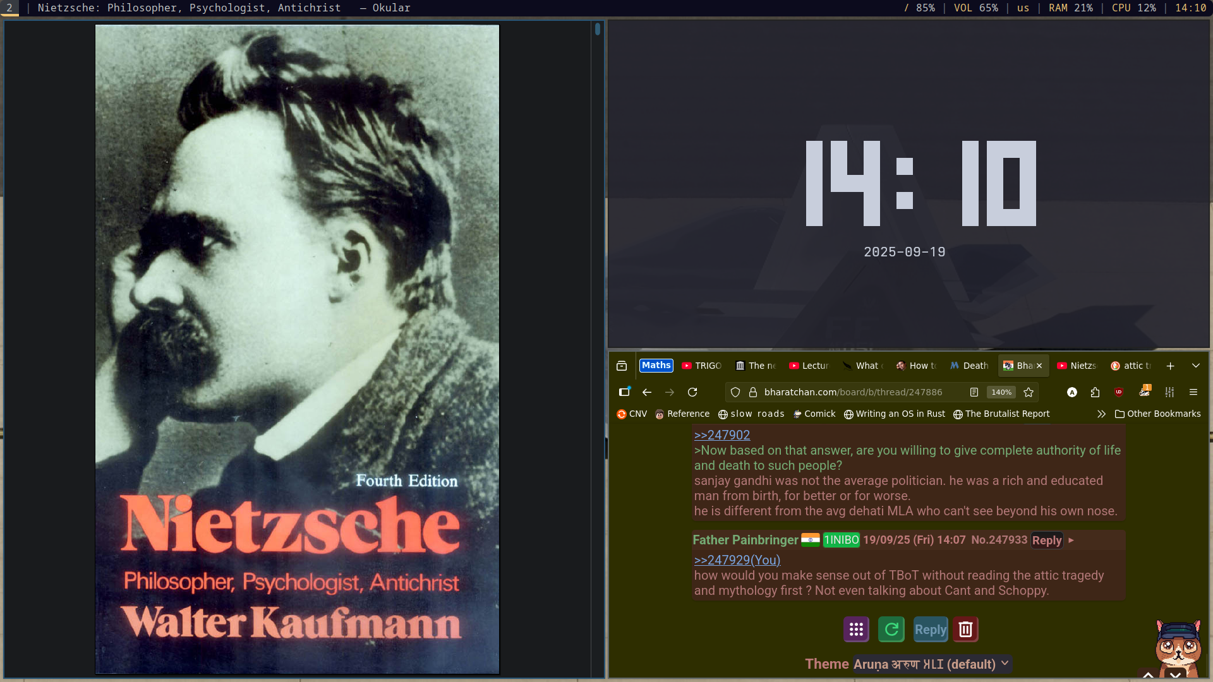
Task: Switch to the TRIGO YouTube tab
Action: pos(702,366)
